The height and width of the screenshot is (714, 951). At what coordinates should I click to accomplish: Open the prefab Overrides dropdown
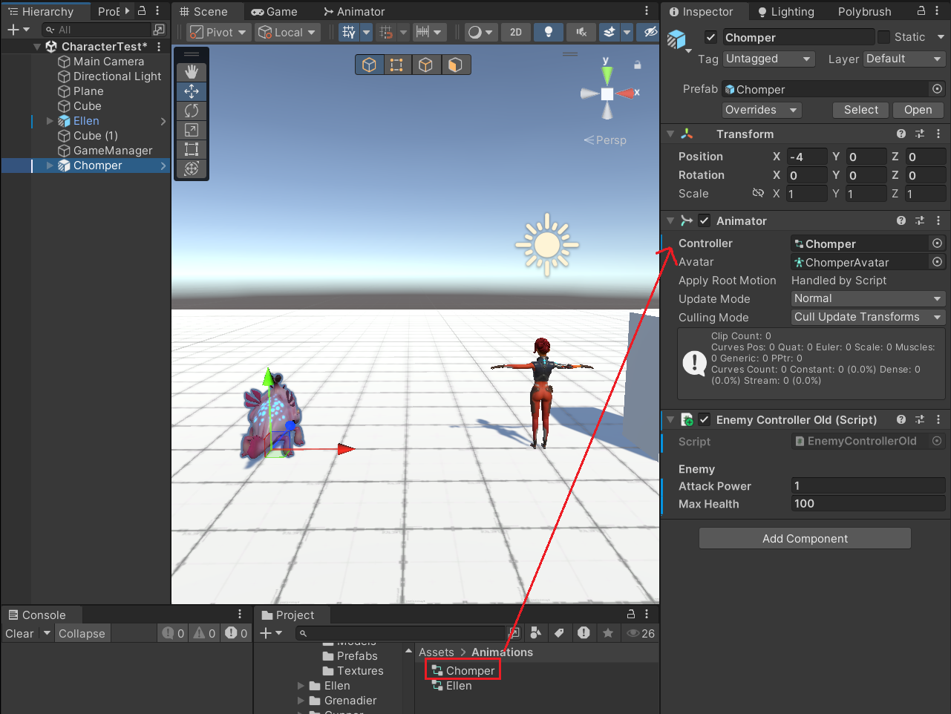click(762, 110)
